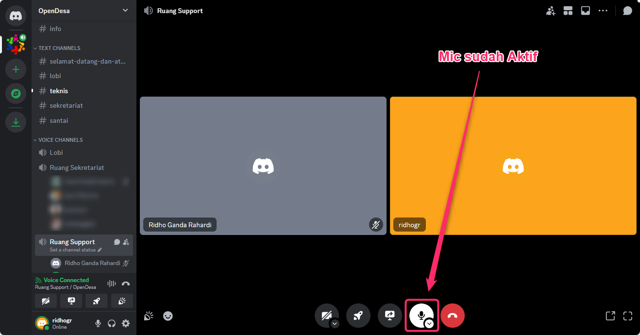Pop out the call window

coord(610,316)
